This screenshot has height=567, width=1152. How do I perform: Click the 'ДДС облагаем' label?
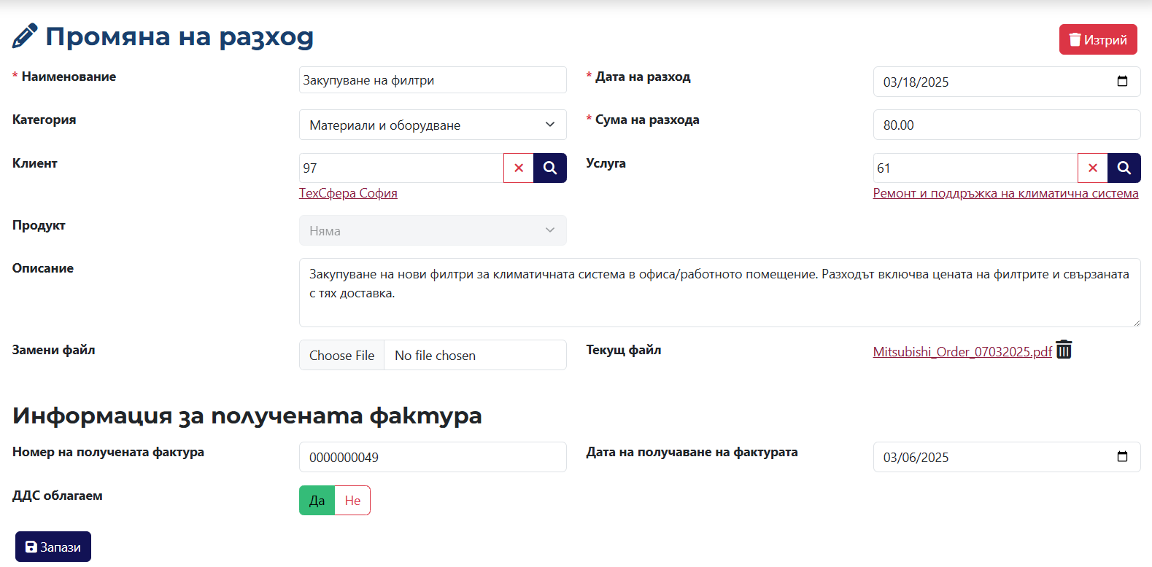click(x=58, y=496)
